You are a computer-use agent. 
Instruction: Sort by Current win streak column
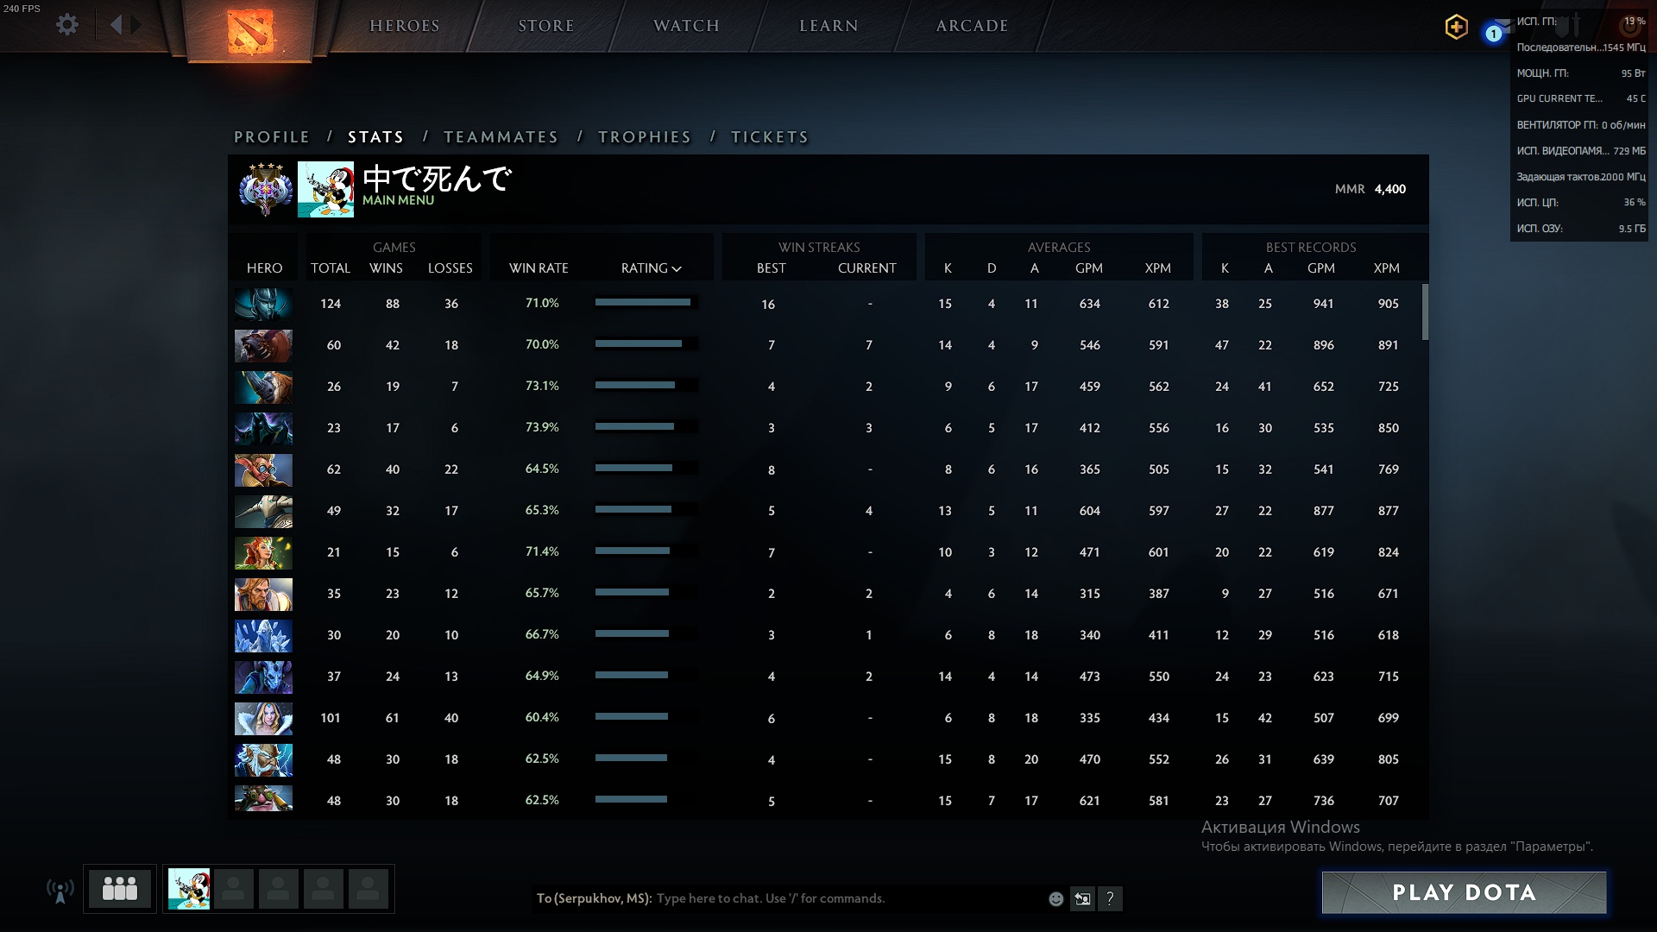[867, 268]
